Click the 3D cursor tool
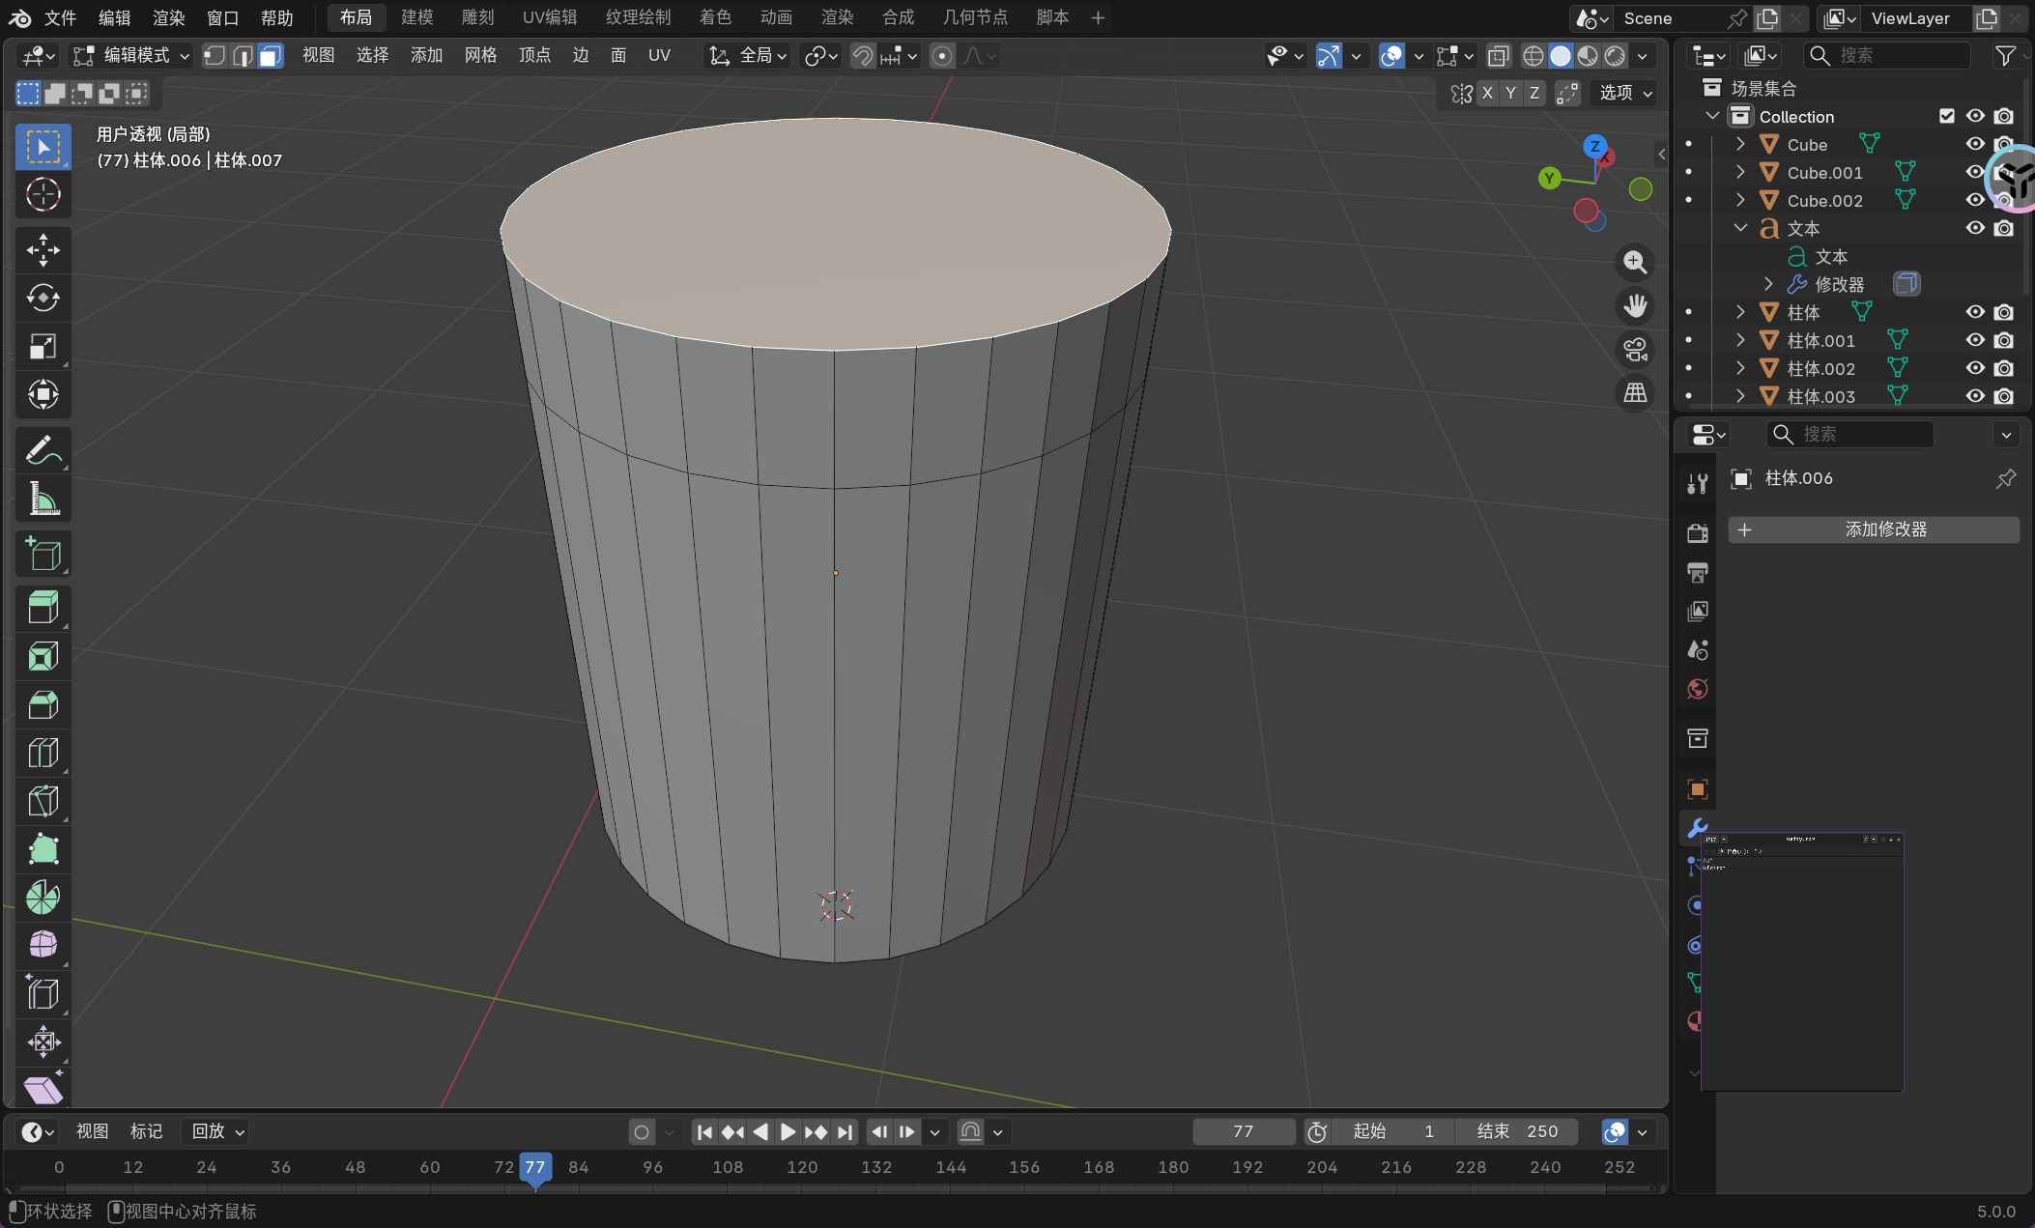The image size is (2035, 1228). point(43,194)
